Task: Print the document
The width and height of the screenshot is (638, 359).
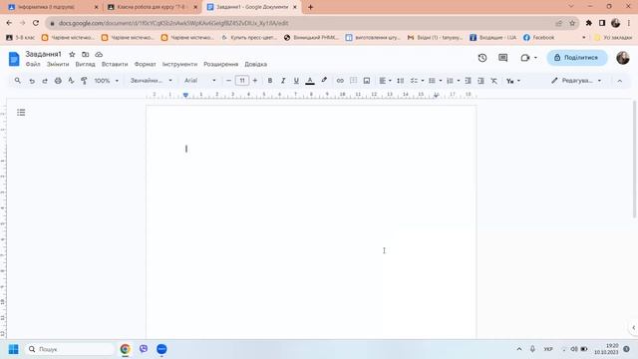Action: click(x=58, y=81)
